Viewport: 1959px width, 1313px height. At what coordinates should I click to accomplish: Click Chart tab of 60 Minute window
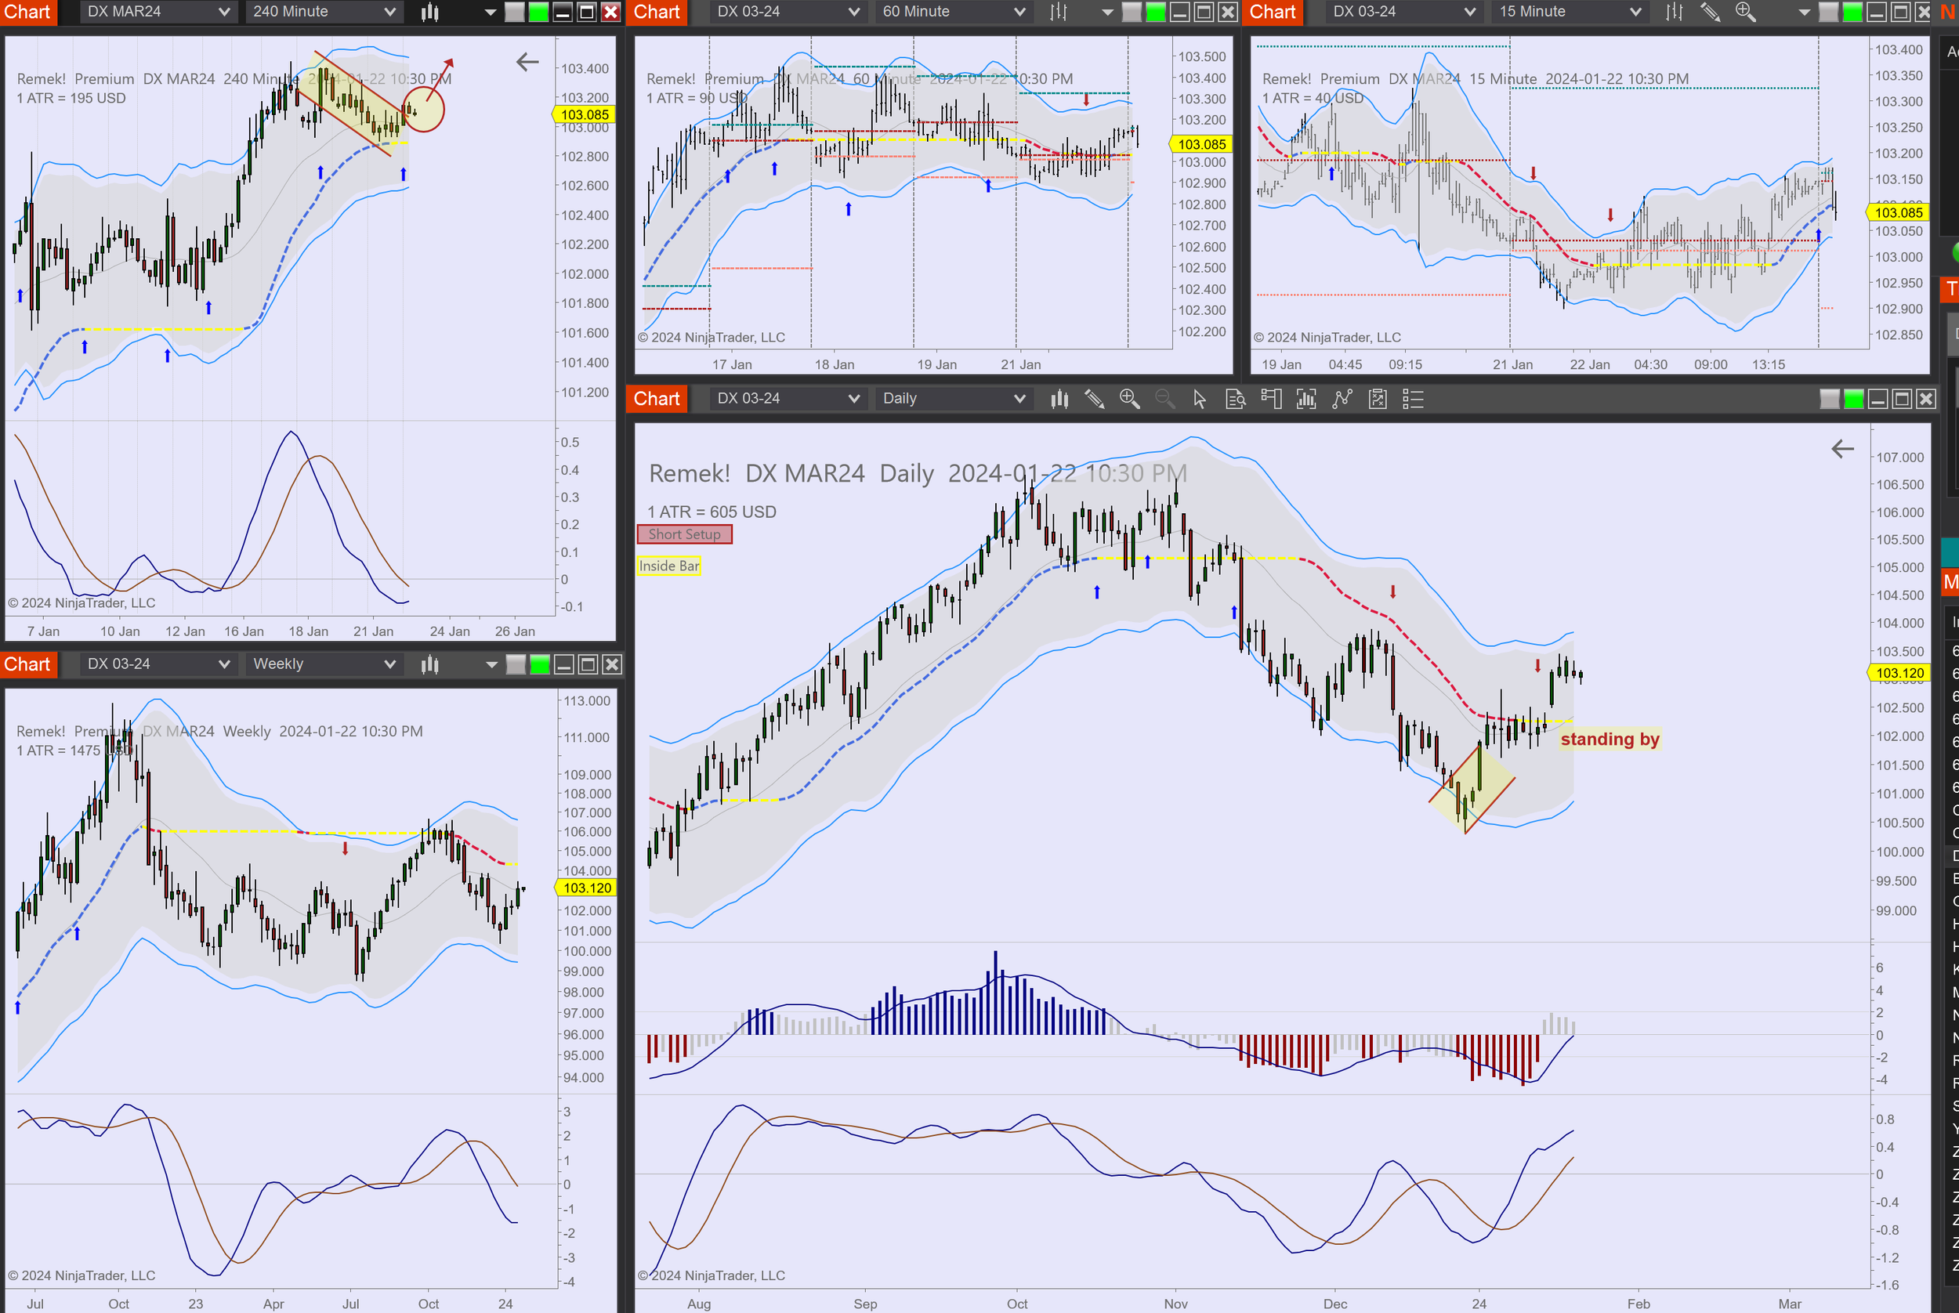coord(657,12)
